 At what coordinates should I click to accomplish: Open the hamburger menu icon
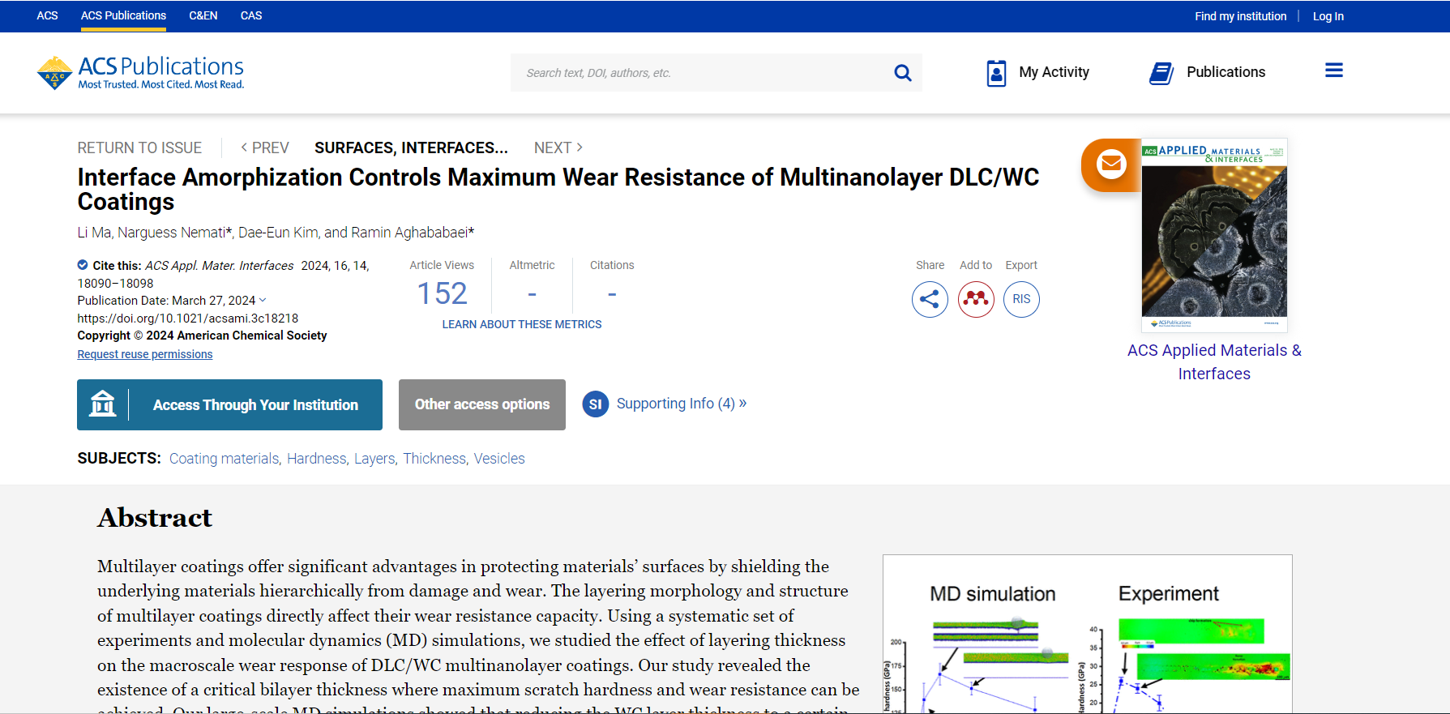(1333, 71)
